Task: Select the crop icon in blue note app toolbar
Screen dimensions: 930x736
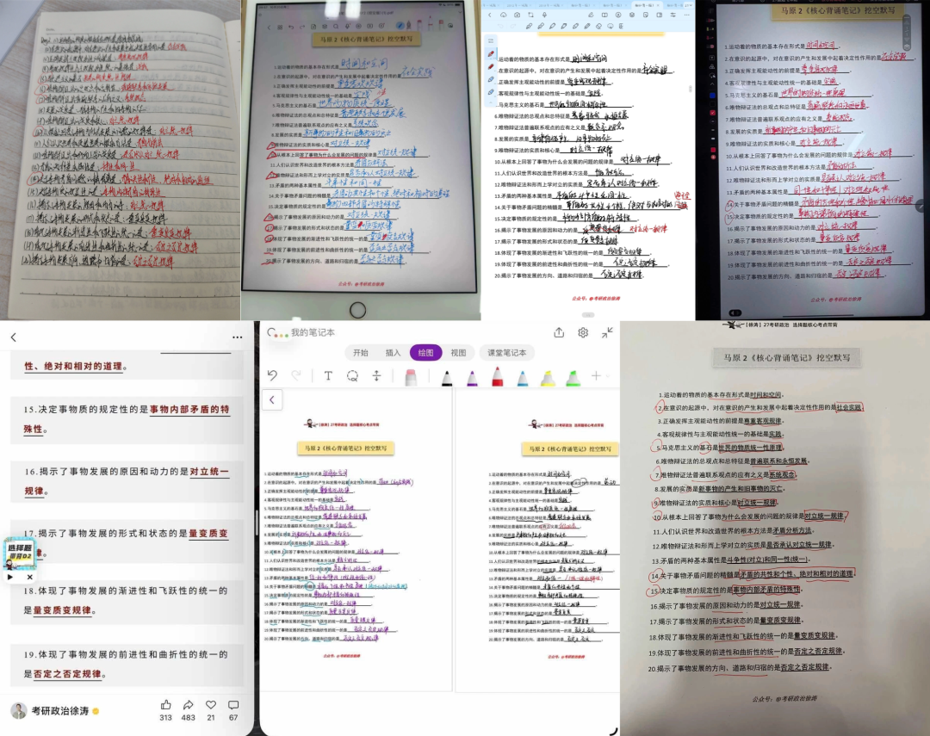Action: point(530,15)
